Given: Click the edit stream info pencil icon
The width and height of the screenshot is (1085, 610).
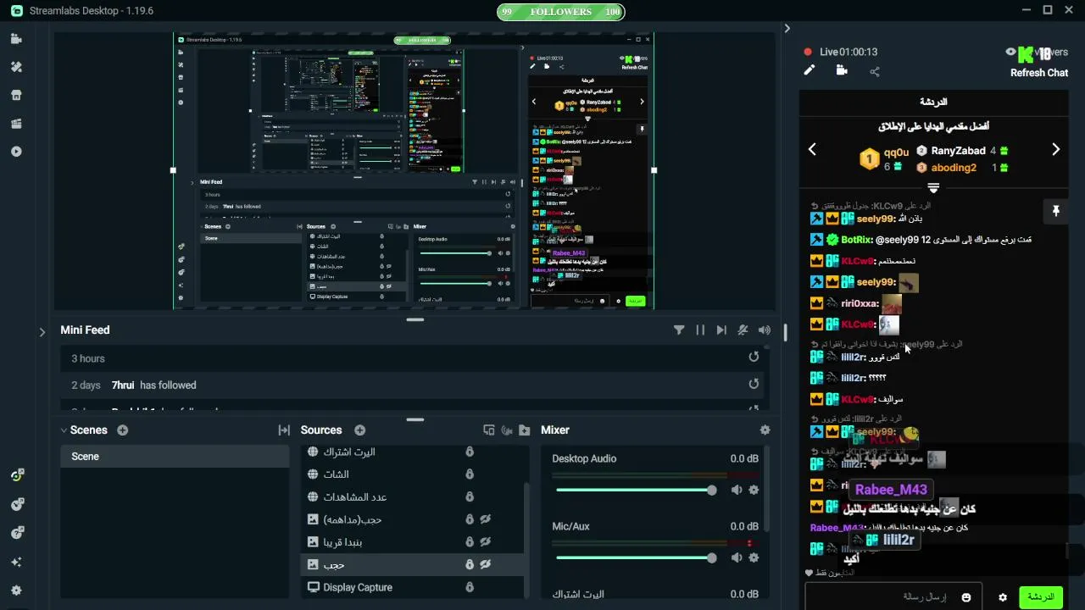Looking at the screenshot, I should 809,71.
